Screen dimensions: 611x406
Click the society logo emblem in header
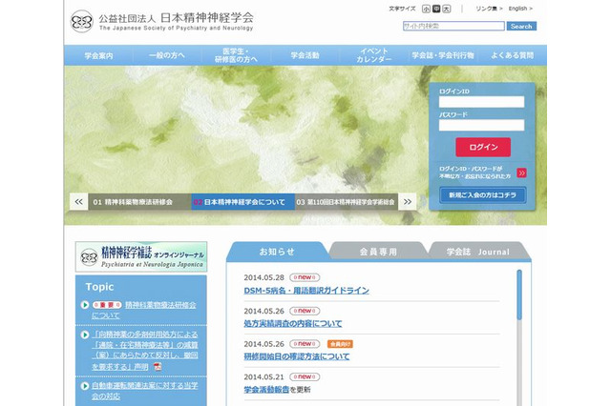(x=82, y=21)
